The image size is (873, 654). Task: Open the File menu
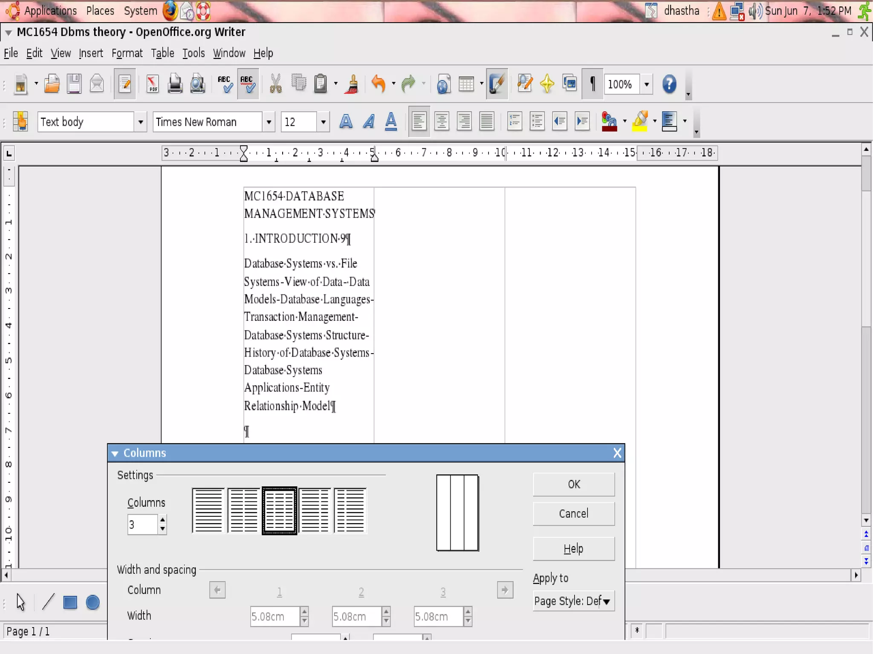point(11,53)
